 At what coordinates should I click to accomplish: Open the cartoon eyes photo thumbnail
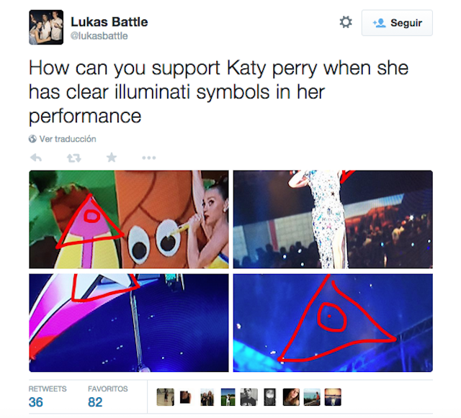pyautogui.click(x=129, y=219)
